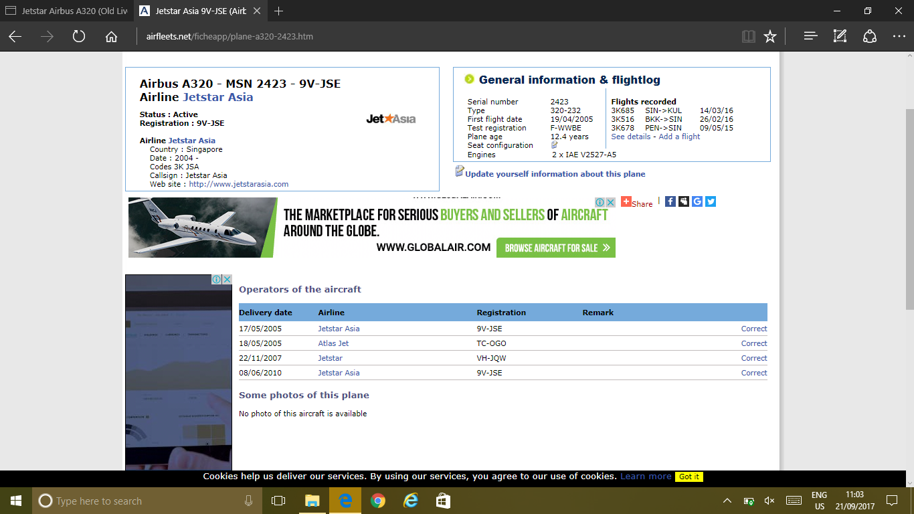Add this page to favorites with the star
914x514 pixels.
(x=770, y=37)
